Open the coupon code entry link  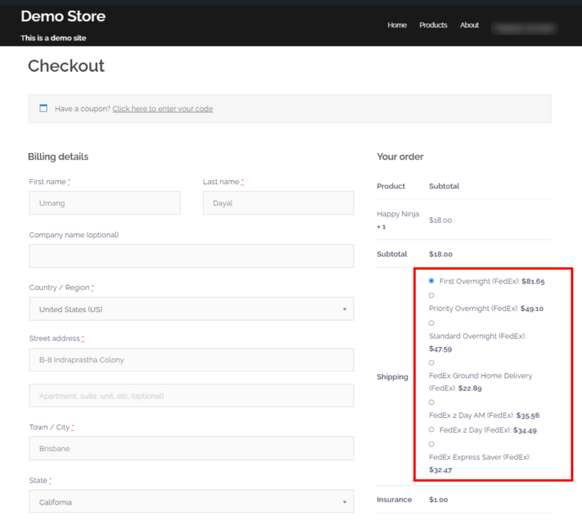[163, 108]
